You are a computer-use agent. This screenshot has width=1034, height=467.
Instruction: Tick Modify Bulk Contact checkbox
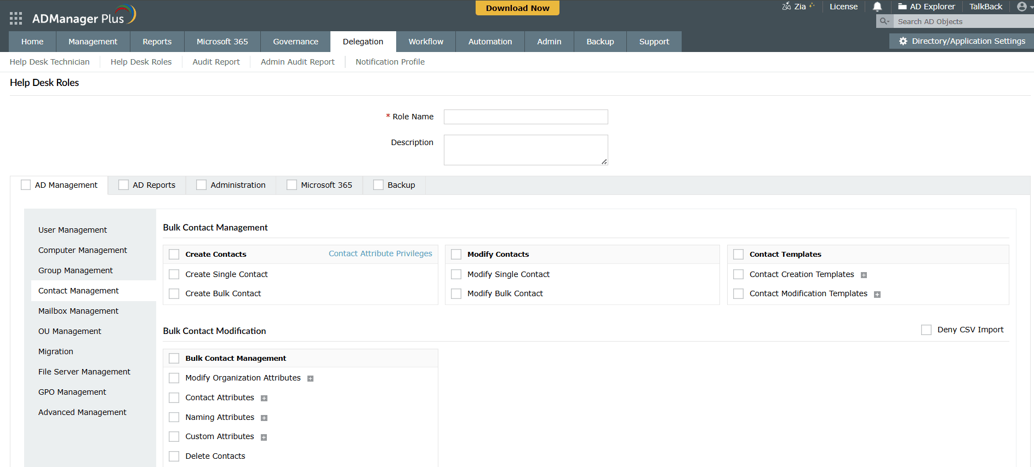[x=456, y=294]
